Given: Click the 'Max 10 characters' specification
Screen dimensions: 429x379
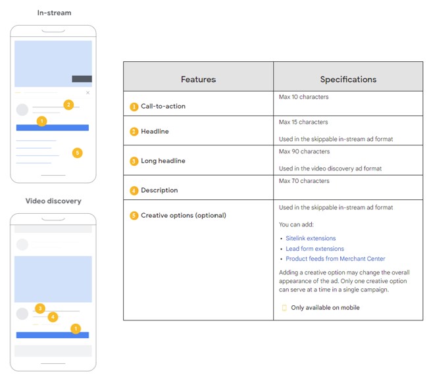Looking at the screenshot, I should click(x=304, y=97).
